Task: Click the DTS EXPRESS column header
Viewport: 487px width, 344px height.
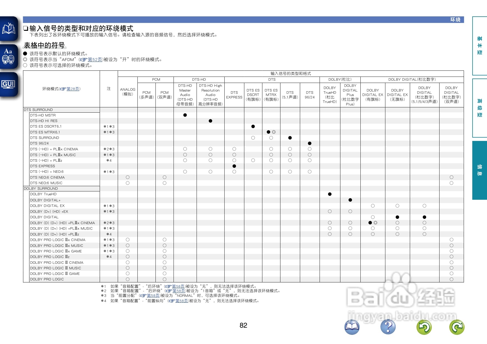Action: coord(234,95)
